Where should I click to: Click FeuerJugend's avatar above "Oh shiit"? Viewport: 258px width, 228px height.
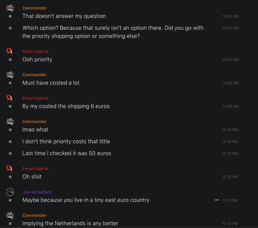(10, 169)
